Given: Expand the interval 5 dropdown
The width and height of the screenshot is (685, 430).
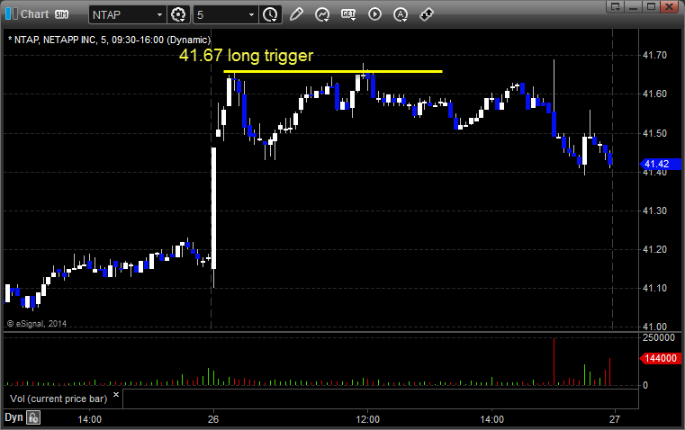Looking at the screenshot, I should coord(251,14).
